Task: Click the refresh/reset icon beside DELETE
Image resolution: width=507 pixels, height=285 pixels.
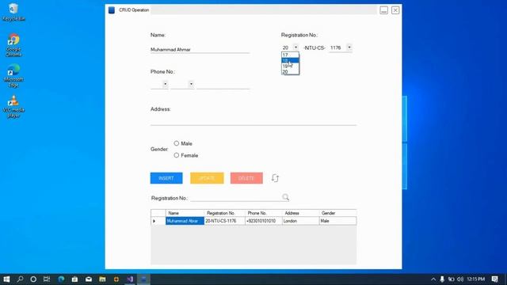Action: coord(275,178)
